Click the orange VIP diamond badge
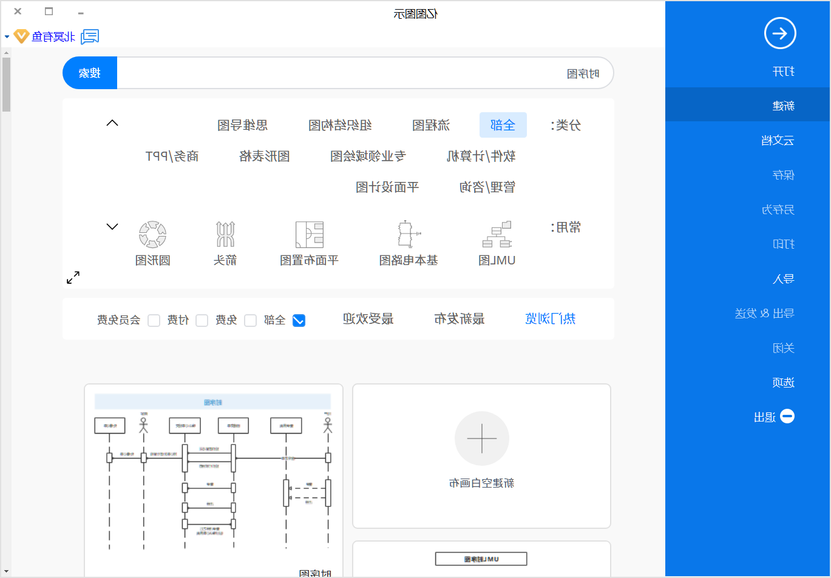 (x=21, y=36)
